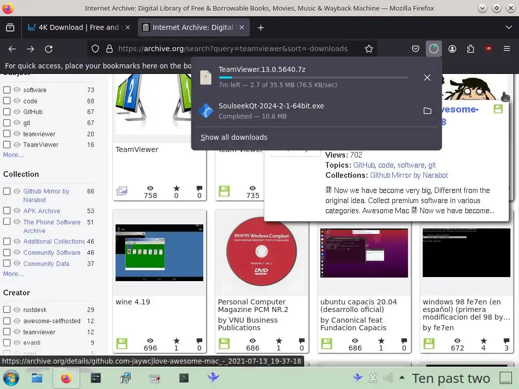Viewport: 519px width, 389px height.
Task: Check the 'code' subject filter checkbox
Action: pyautogui.click(x=7, y=101)
